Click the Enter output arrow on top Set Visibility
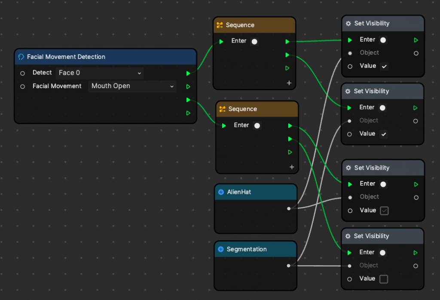The image size is (440, 300). tap(416, 40)
